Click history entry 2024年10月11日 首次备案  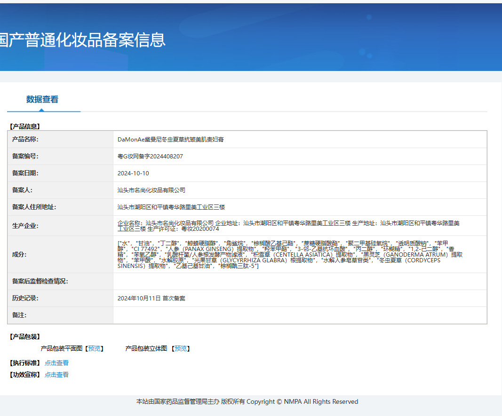click(x=151, y=298)
